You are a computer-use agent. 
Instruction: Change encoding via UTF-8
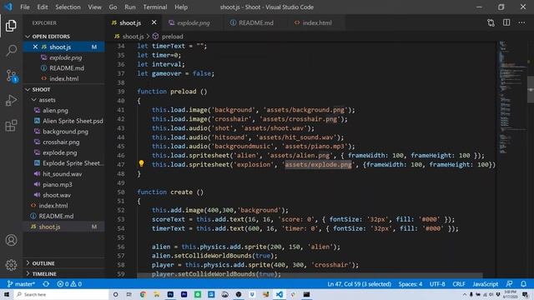(x=437, y=283)
